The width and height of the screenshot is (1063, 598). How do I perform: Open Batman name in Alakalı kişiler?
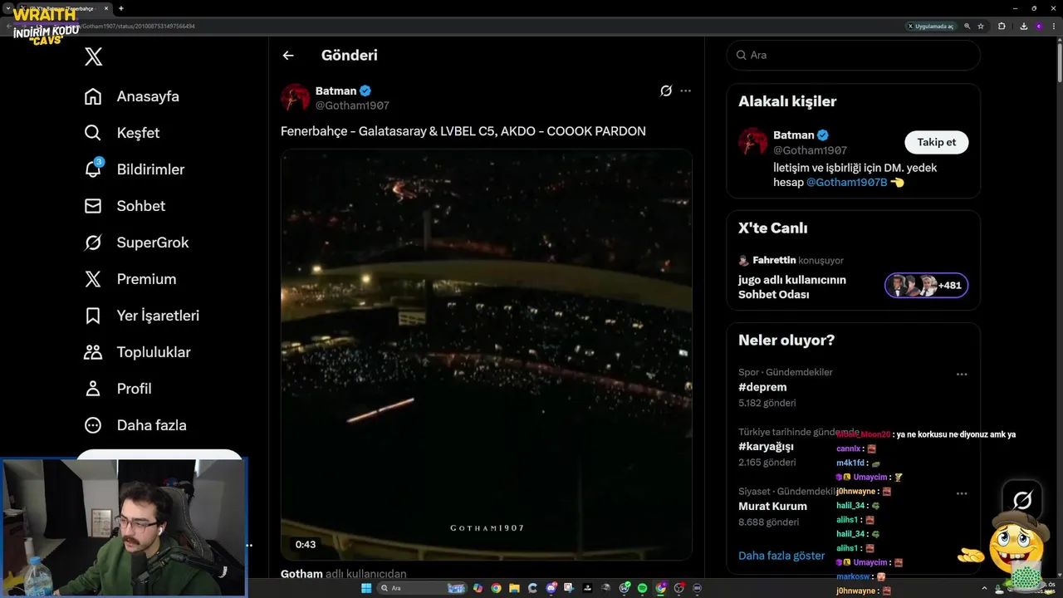coord(793,135)
